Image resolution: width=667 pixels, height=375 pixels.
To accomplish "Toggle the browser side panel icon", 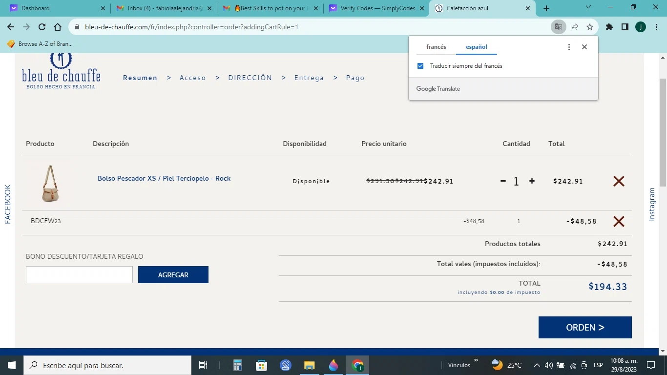I will [x=625, y=27].
